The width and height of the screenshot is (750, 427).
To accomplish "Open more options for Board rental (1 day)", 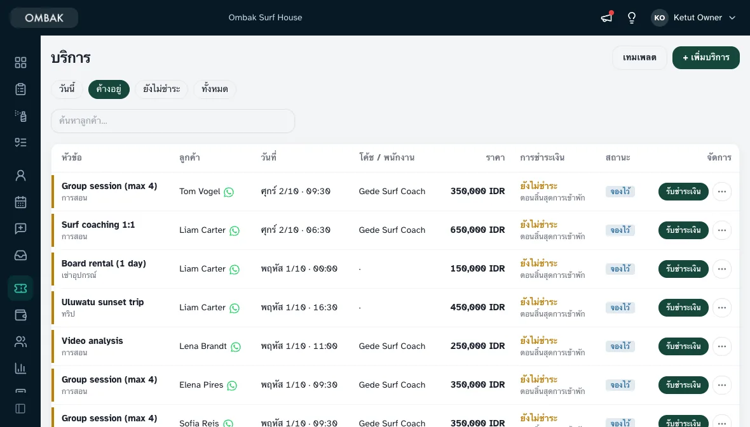I will tap(722, 269).
